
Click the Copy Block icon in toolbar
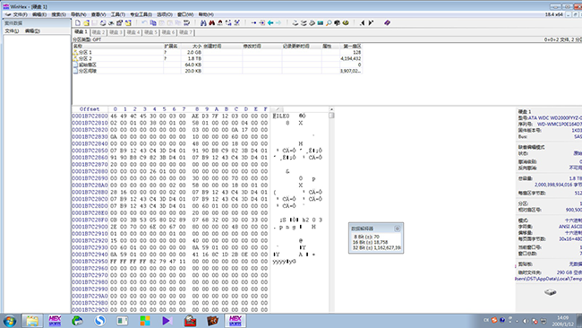153,23
